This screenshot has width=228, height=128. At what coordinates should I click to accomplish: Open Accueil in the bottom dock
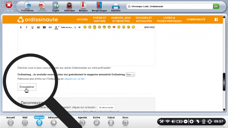tap(11, 121)
